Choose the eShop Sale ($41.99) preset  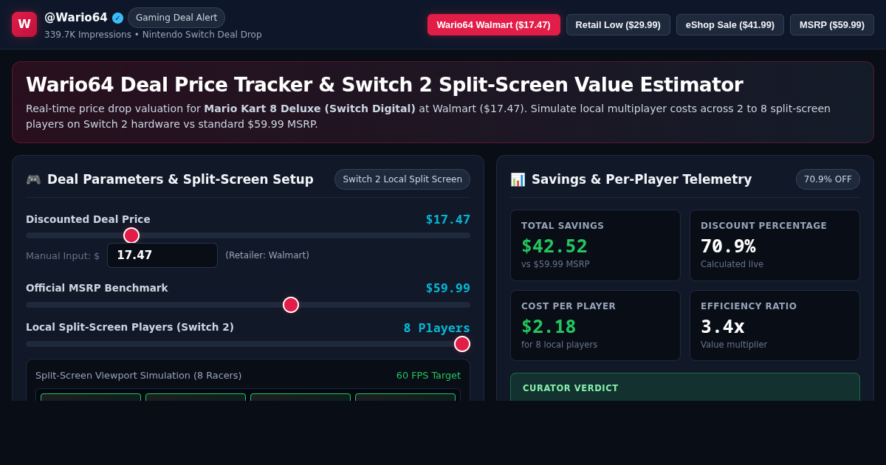[x=730, y=24]
